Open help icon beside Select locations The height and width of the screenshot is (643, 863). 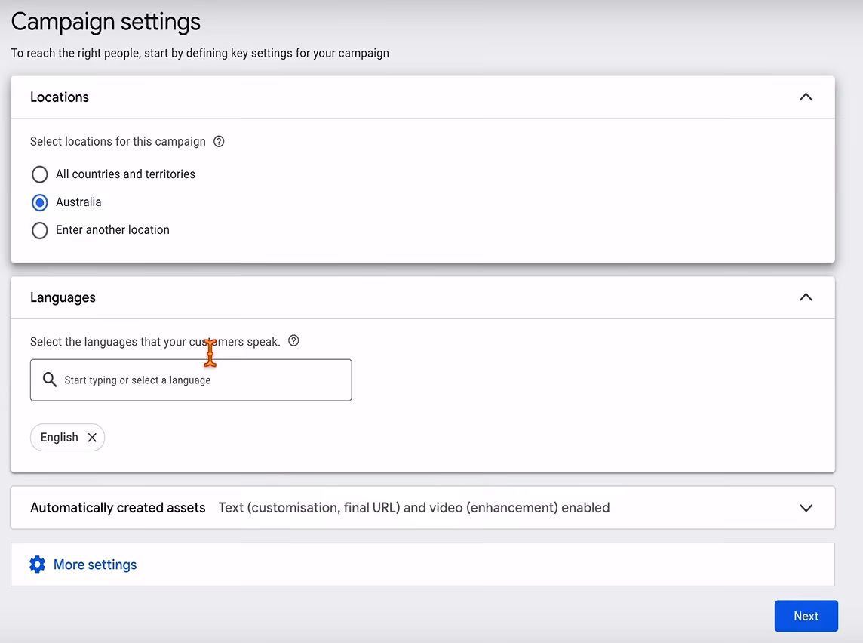click(x=219, y=141)
